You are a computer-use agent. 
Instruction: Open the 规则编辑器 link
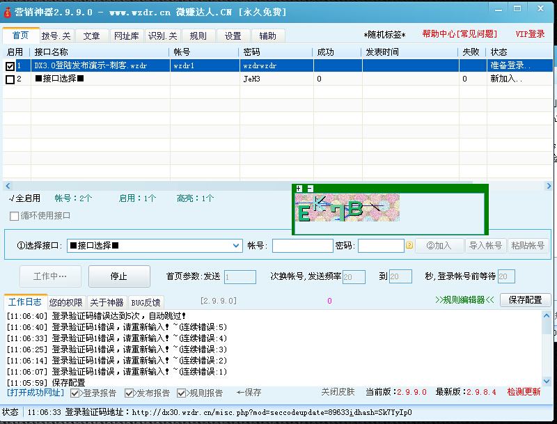(464, 300)
